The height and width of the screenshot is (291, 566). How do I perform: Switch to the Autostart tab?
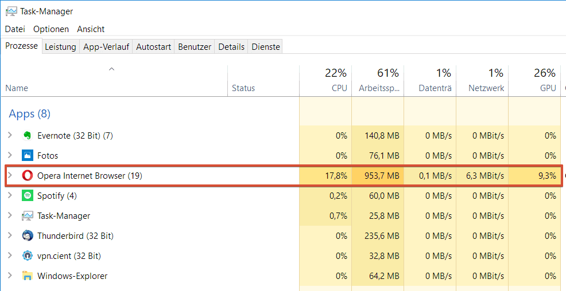tap(153, 47)
